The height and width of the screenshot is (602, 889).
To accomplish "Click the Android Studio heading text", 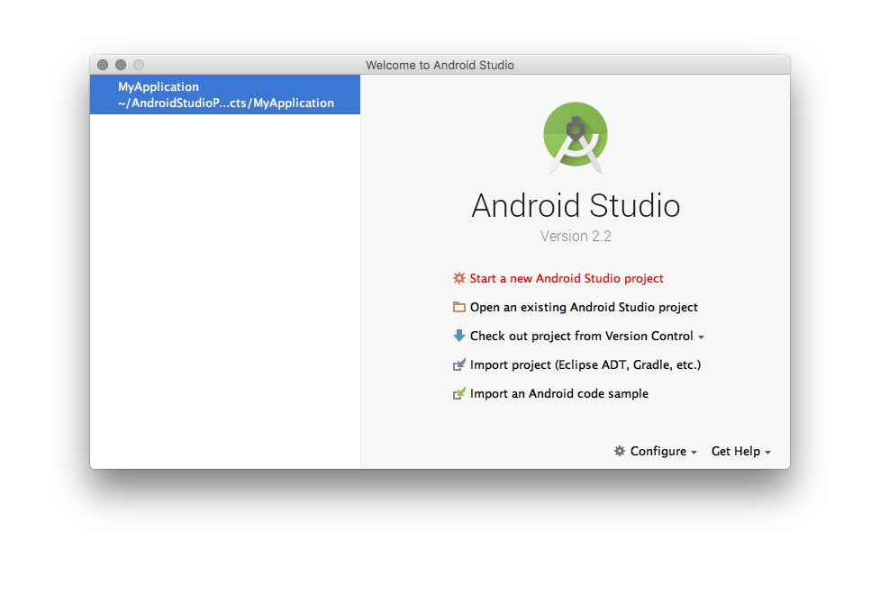I will pos(576,205).
